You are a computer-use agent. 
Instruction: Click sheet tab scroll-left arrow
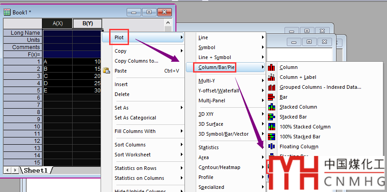point(7,170)
